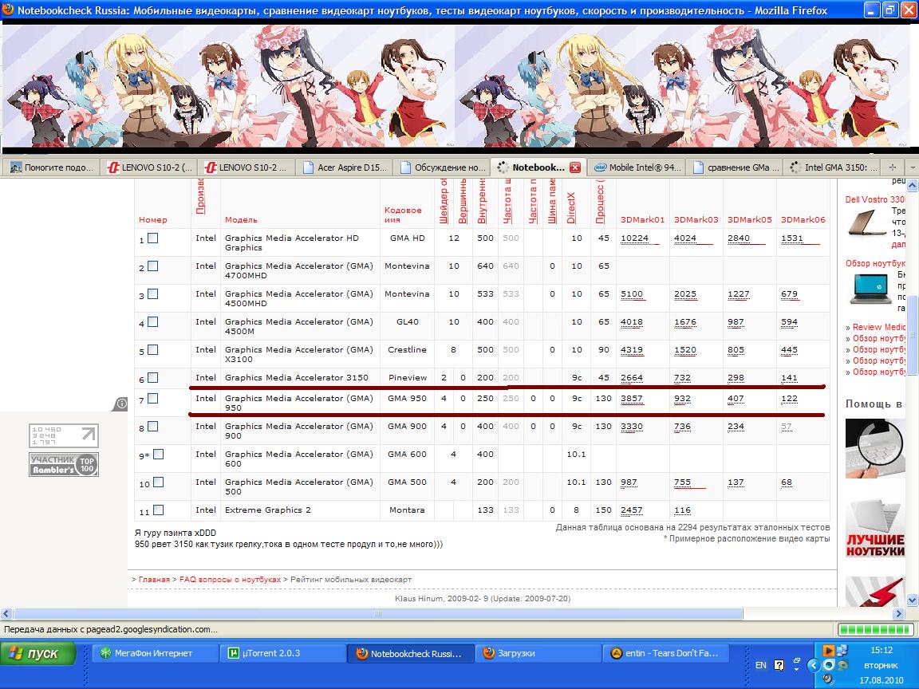Sort by the 3DMark01 column header
This screenshot has height=689, width=919.
coord(642,220)
